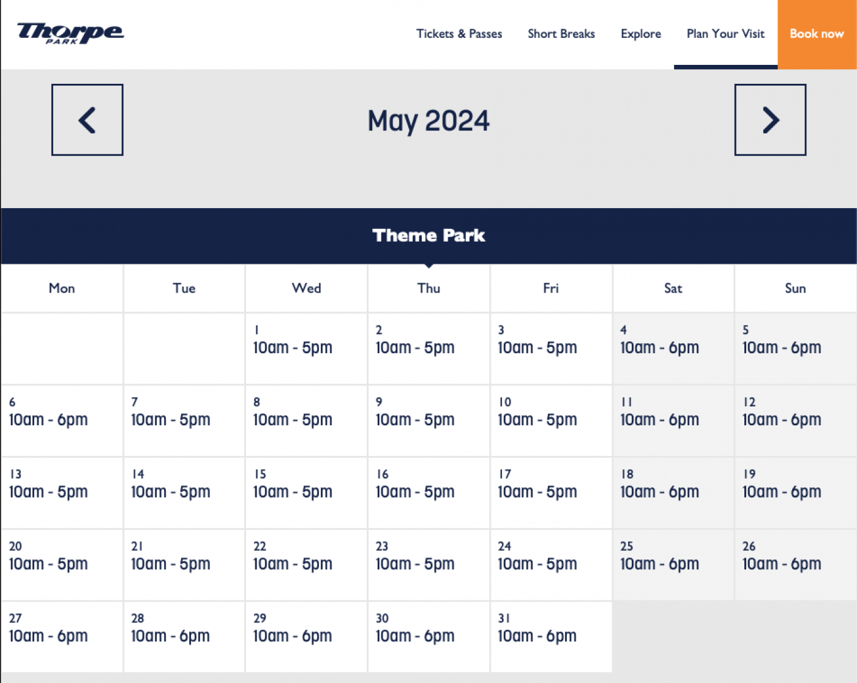Click Friday May 31 date cell

tap(550, 636)
